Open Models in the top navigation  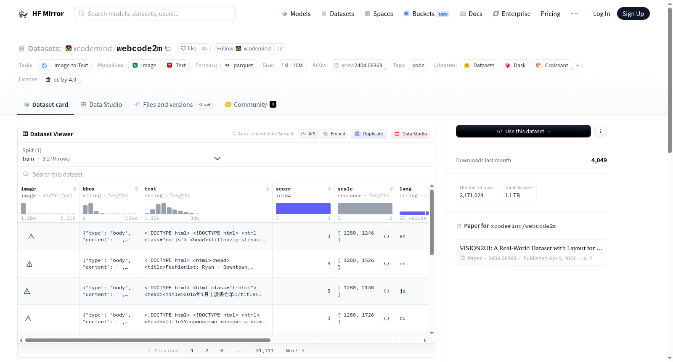296,14
